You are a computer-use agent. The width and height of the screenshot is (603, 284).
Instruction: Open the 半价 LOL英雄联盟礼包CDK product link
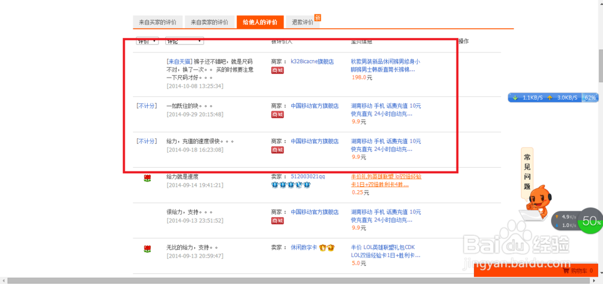coord(385,252)
